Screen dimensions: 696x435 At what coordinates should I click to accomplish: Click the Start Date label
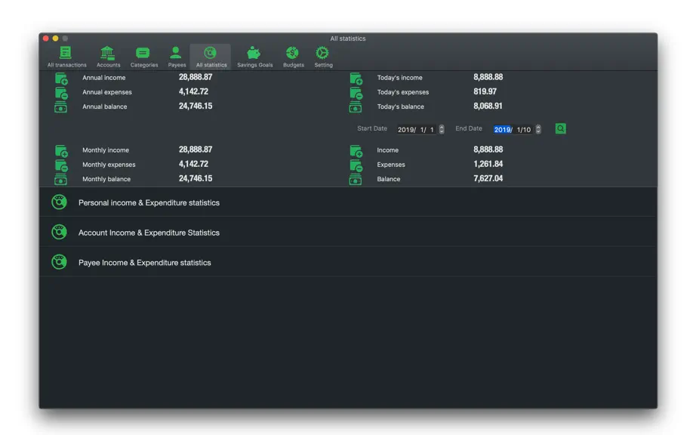coord(372,128)
